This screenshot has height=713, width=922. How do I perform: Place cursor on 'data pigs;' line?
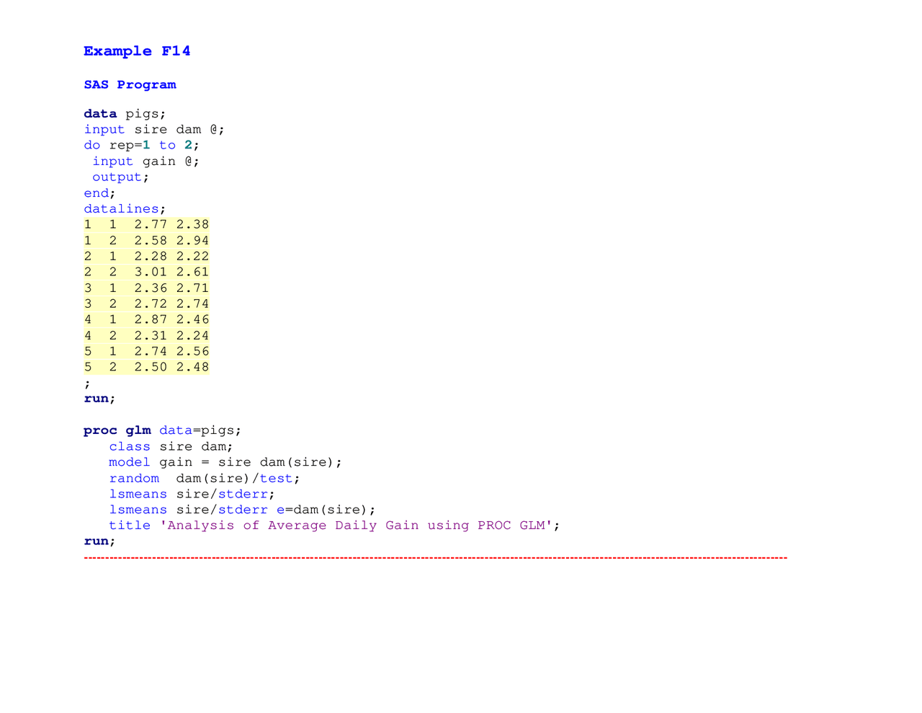tap(125, 114)
